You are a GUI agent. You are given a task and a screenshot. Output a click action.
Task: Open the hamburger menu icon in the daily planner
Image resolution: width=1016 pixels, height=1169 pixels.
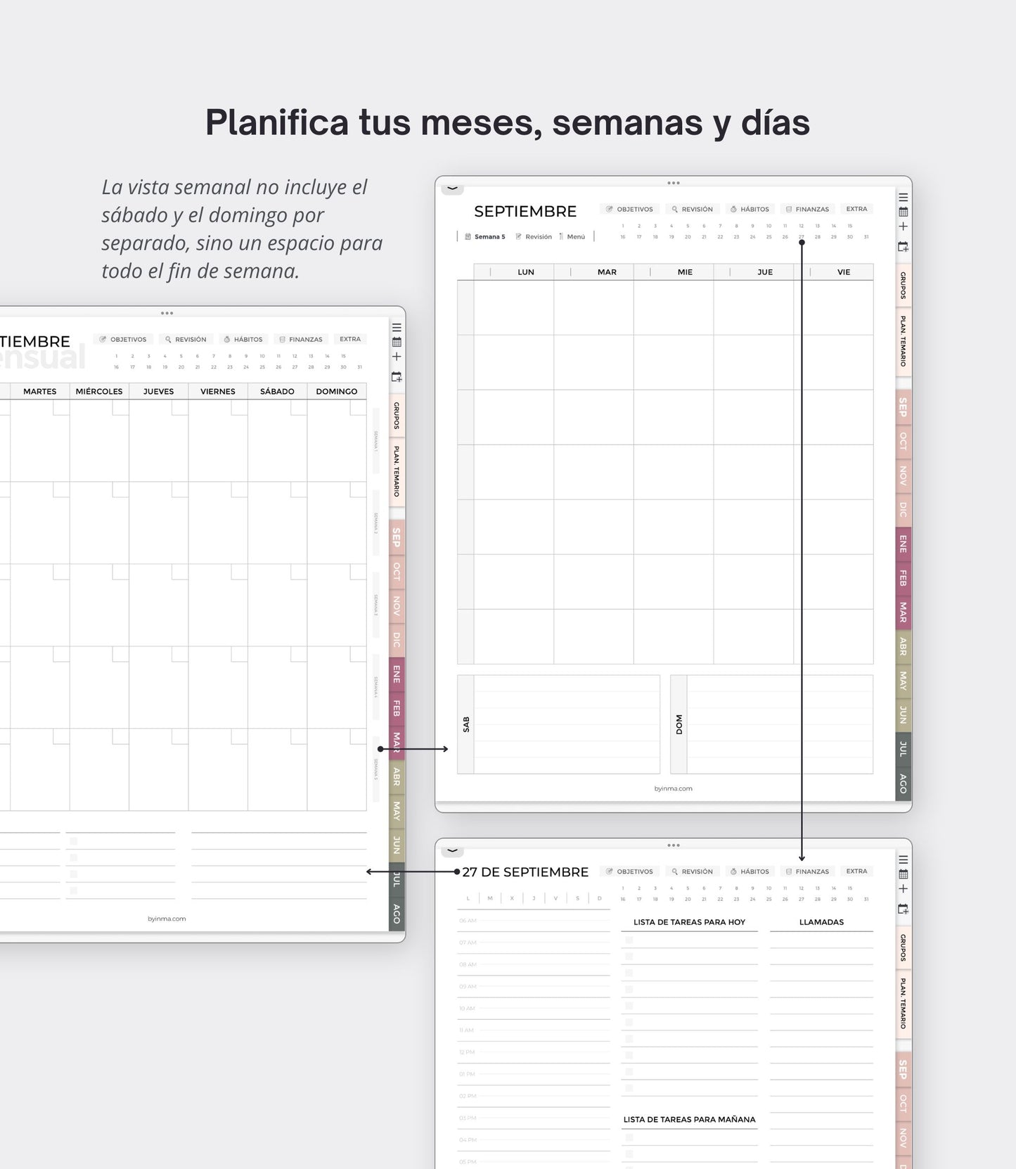[904, 860]
